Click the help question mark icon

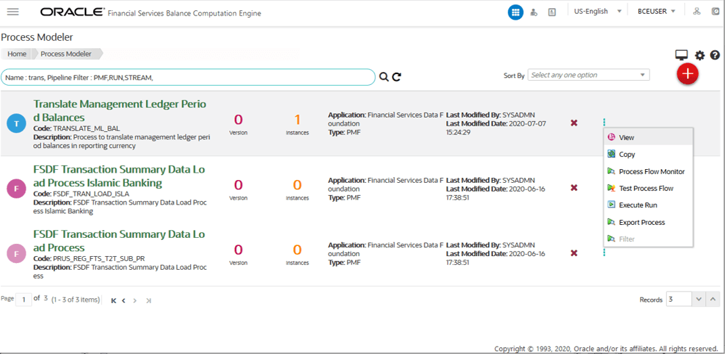715,56
